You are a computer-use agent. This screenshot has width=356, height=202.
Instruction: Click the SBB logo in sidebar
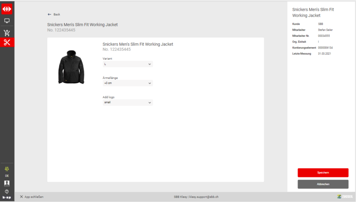[x=7, y=8]
